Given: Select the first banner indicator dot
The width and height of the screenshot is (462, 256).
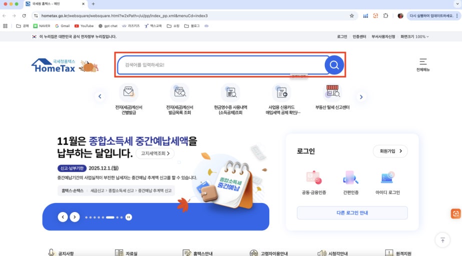Looking at the screenshot, I should pyautogui.click(x=86, y=217).
